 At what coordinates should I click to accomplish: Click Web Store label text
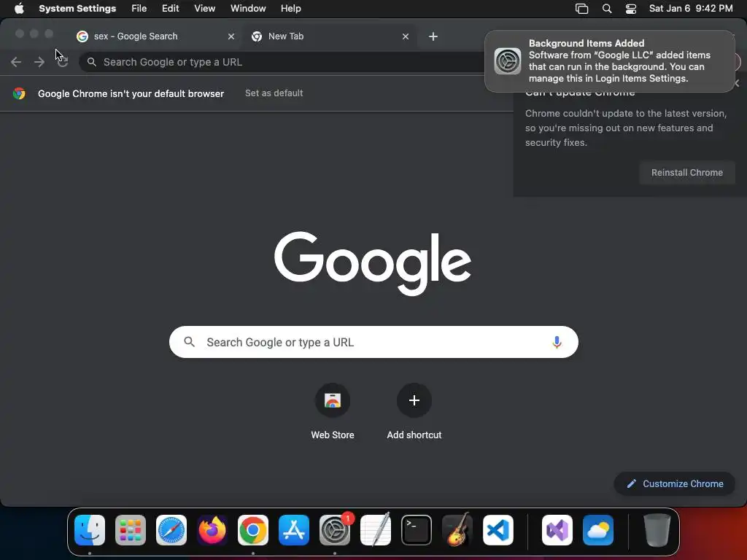(x=333, y=435)
